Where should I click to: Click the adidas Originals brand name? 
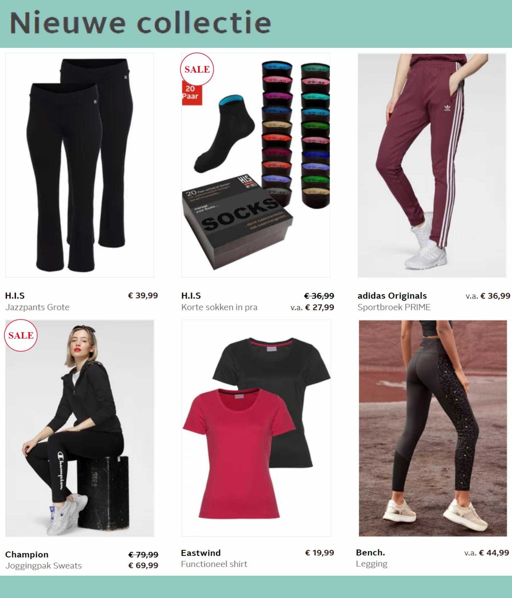(392, 296)
